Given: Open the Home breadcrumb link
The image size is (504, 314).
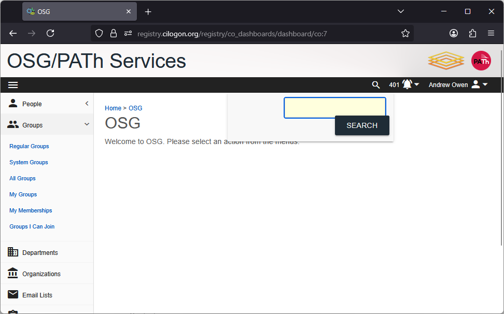Looking at the screenshot, I should (113, 108).
